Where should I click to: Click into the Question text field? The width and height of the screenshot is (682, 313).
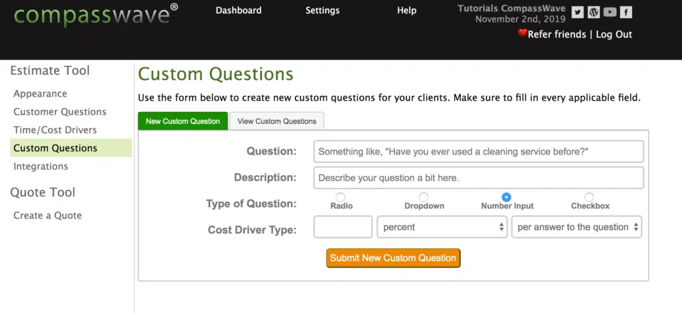pos(478,152)
